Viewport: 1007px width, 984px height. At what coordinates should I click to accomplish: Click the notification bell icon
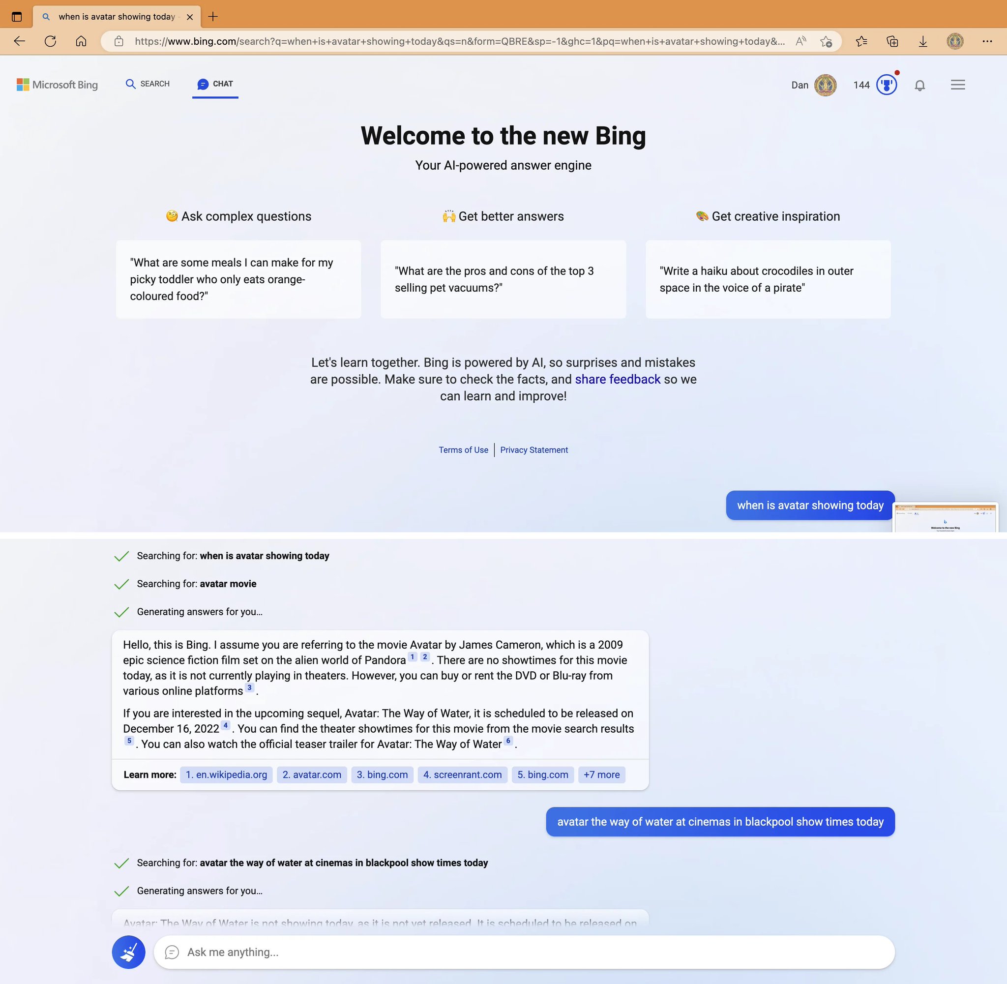click(919, 85)
